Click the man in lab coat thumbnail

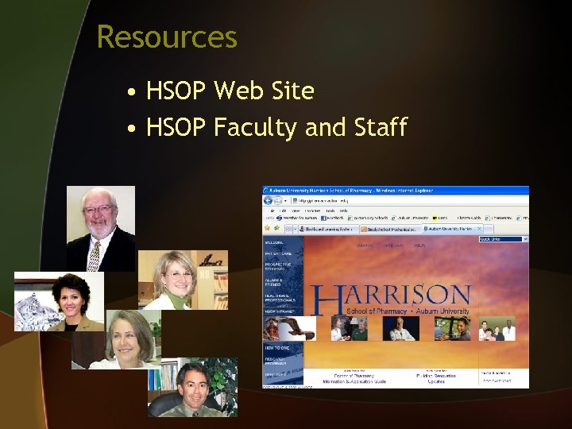pos(401,329)
